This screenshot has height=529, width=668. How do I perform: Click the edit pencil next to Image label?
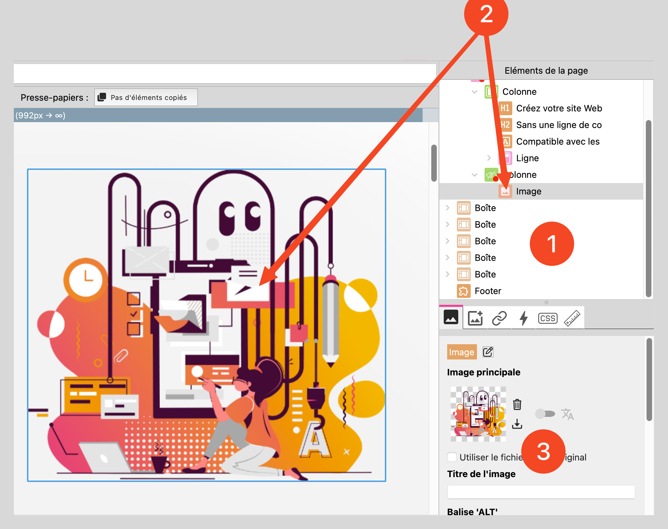click(488, 352)
